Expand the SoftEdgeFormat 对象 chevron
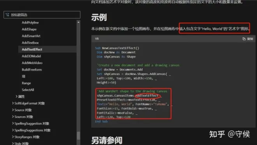The image size is (257, 145). 13,103
